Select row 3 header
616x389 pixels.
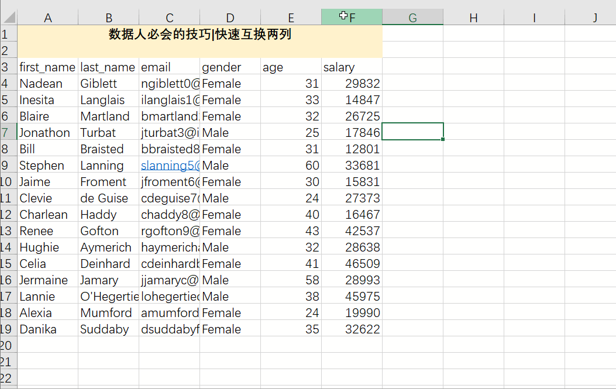(8, 67)
